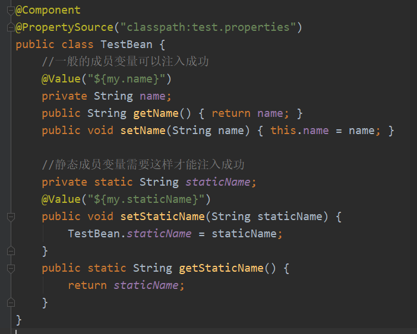
Task: Click the getName method name
Action: click(x=156, y=113)
